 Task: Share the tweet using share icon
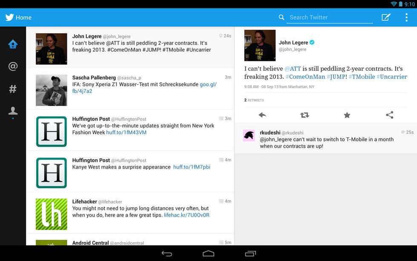pos(389,115)
